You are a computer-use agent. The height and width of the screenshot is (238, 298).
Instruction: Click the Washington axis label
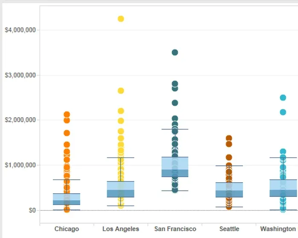278,229
